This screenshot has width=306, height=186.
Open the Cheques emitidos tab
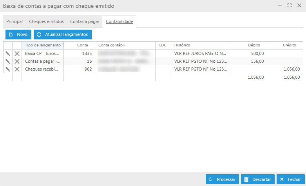coord(46,21)
